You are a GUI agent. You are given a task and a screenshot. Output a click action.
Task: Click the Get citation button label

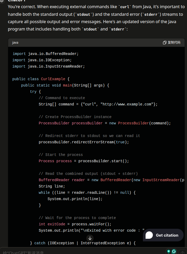167,235
